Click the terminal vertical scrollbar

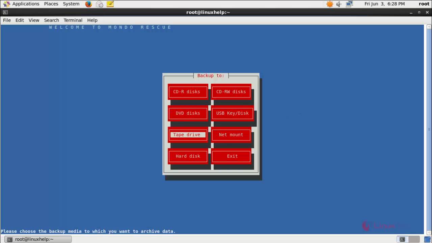[429, 129]
